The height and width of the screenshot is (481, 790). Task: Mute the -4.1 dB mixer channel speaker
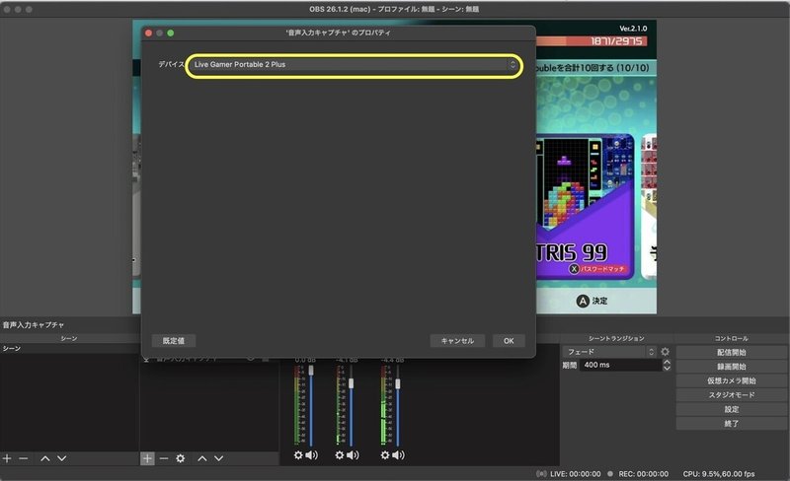pos(353,455)
